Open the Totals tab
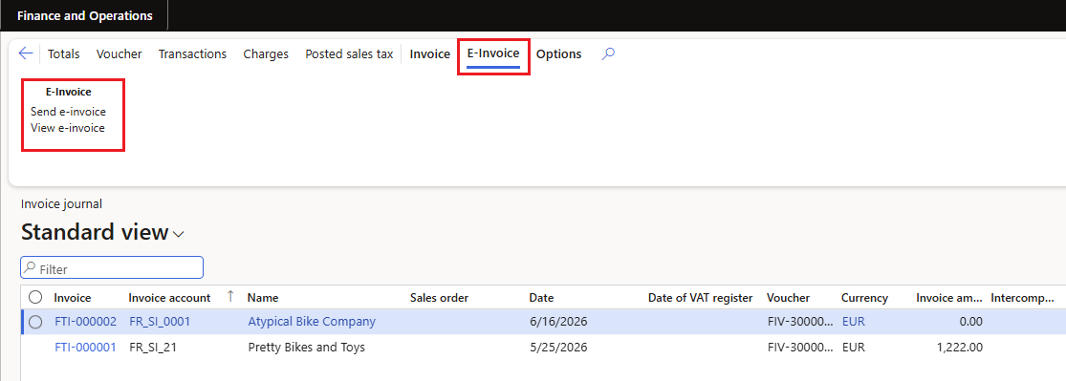This screenshot has width=1066, height=381. coord(63,54)
